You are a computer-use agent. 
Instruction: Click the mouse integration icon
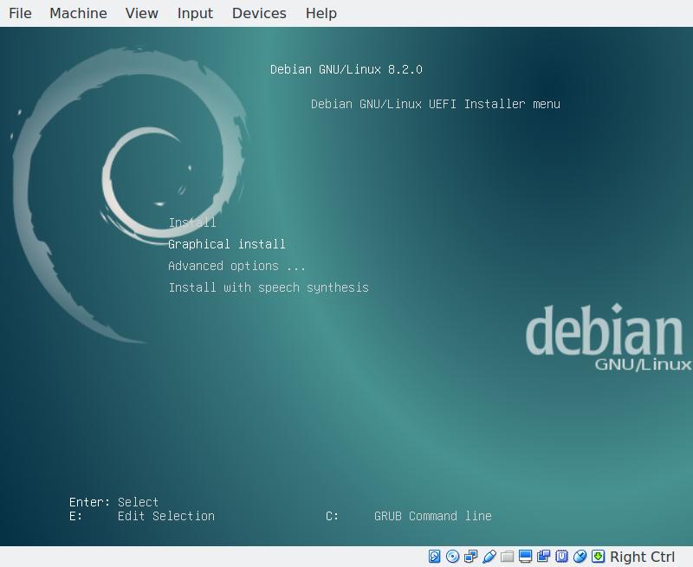point(580,557)
